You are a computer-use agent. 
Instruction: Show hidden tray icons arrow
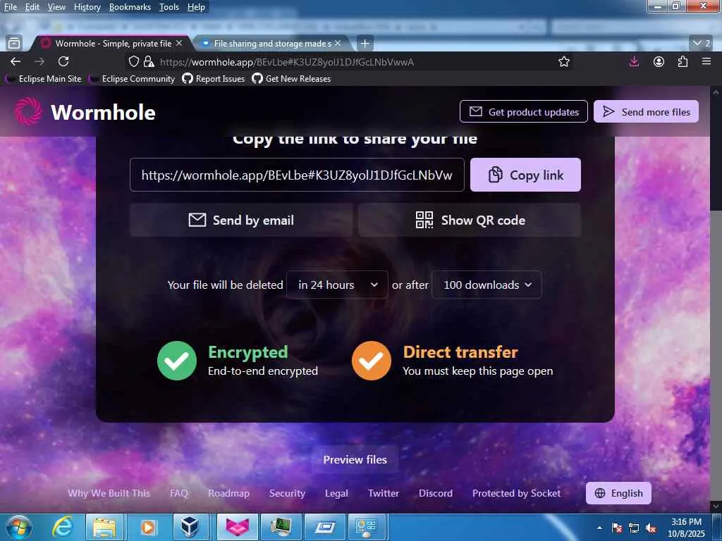point(599,528)
